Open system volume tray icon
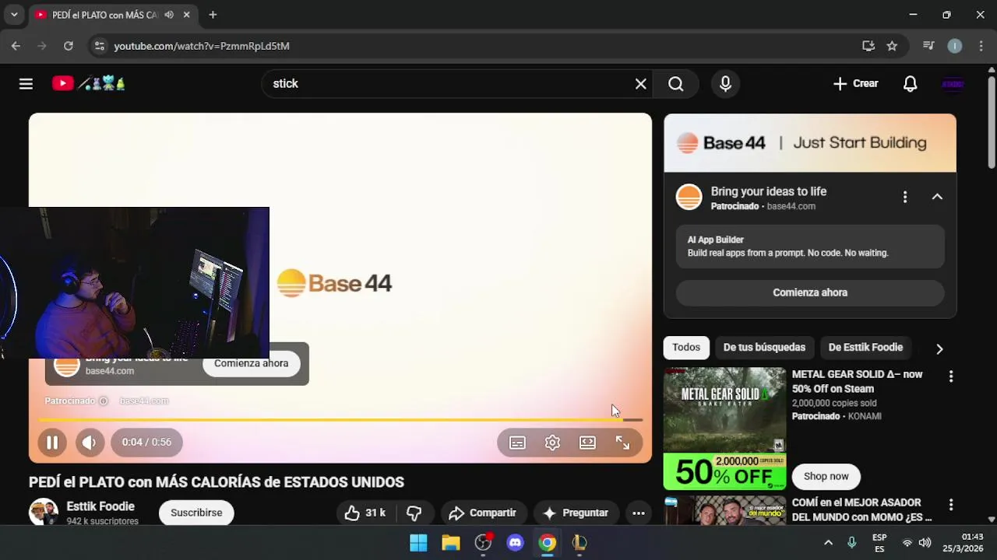Screen dimensions: 997x560 pos(925,543)
